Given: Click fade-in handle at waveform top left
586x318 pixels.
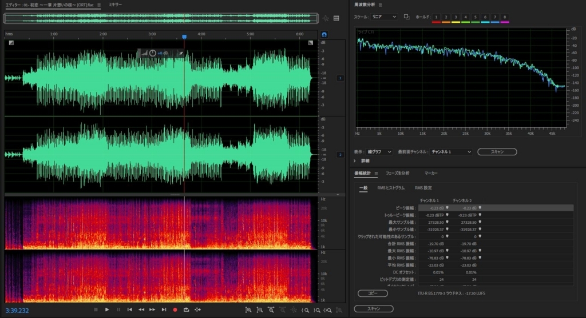Looking at the screenshot, I should pos(11,43).
